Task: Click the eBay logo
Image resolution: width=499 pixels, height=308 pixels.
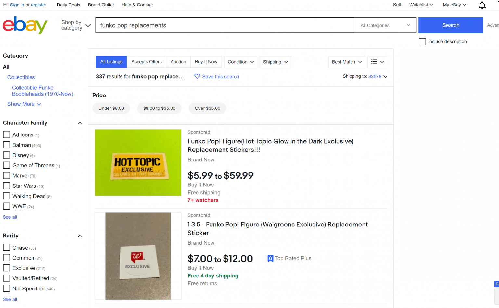Action: click(x=25, y=25)
